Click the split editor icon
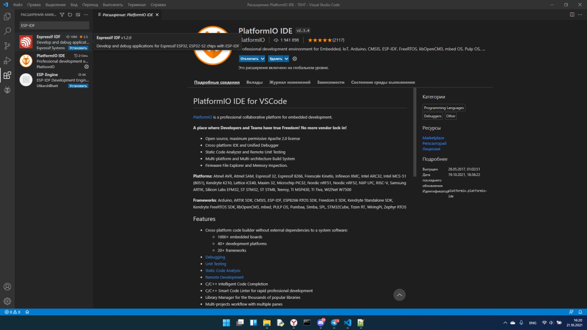The image size is (587, 330). [572, 15]
